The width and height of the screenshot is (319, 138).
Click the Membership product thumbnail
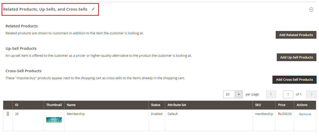[54, 120]
